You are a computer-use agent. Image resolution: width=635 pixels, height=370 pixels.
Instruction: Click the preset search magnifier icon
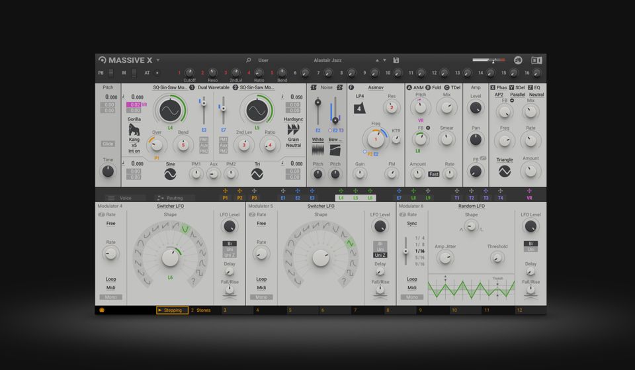(249, 60)
